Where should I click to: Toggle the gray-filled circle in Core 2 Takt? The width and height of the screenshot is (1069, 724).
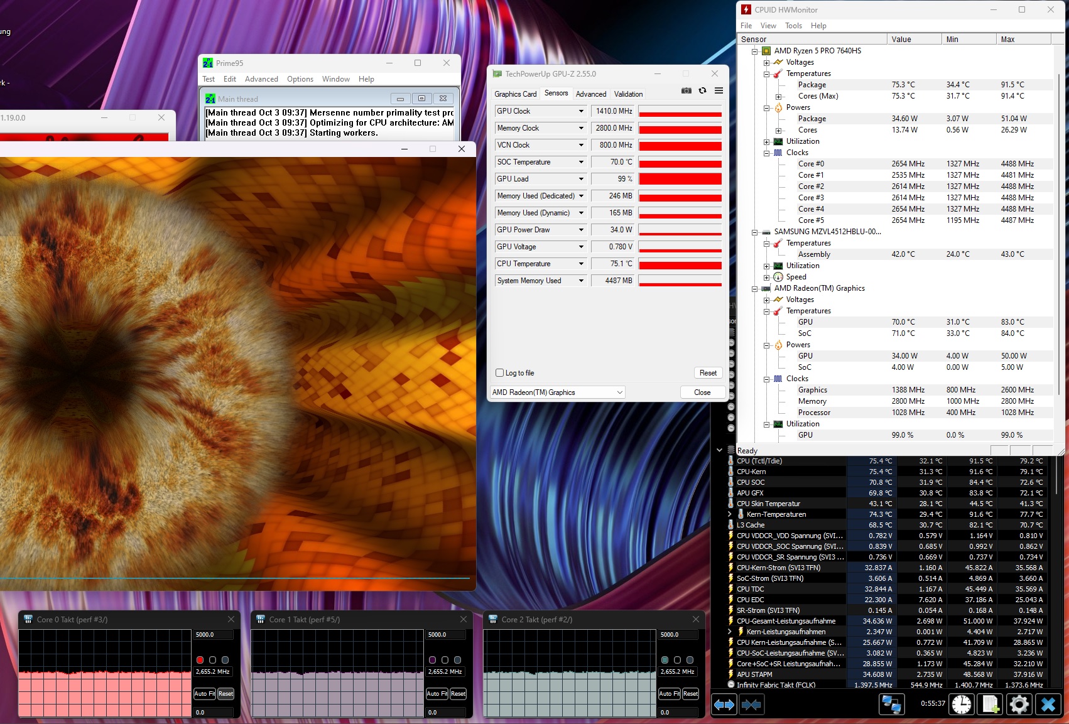click(x=690, y=660)
